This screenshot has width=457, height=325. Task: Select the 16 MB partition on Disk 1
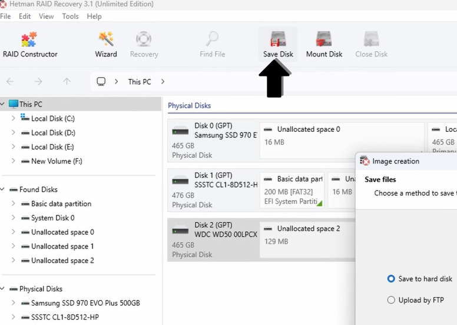(342, 190)
